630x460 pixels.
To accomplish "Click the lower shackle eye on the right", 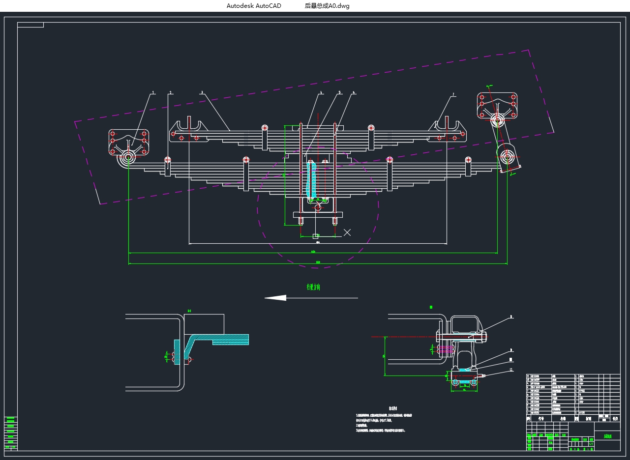I will (507, 157).
